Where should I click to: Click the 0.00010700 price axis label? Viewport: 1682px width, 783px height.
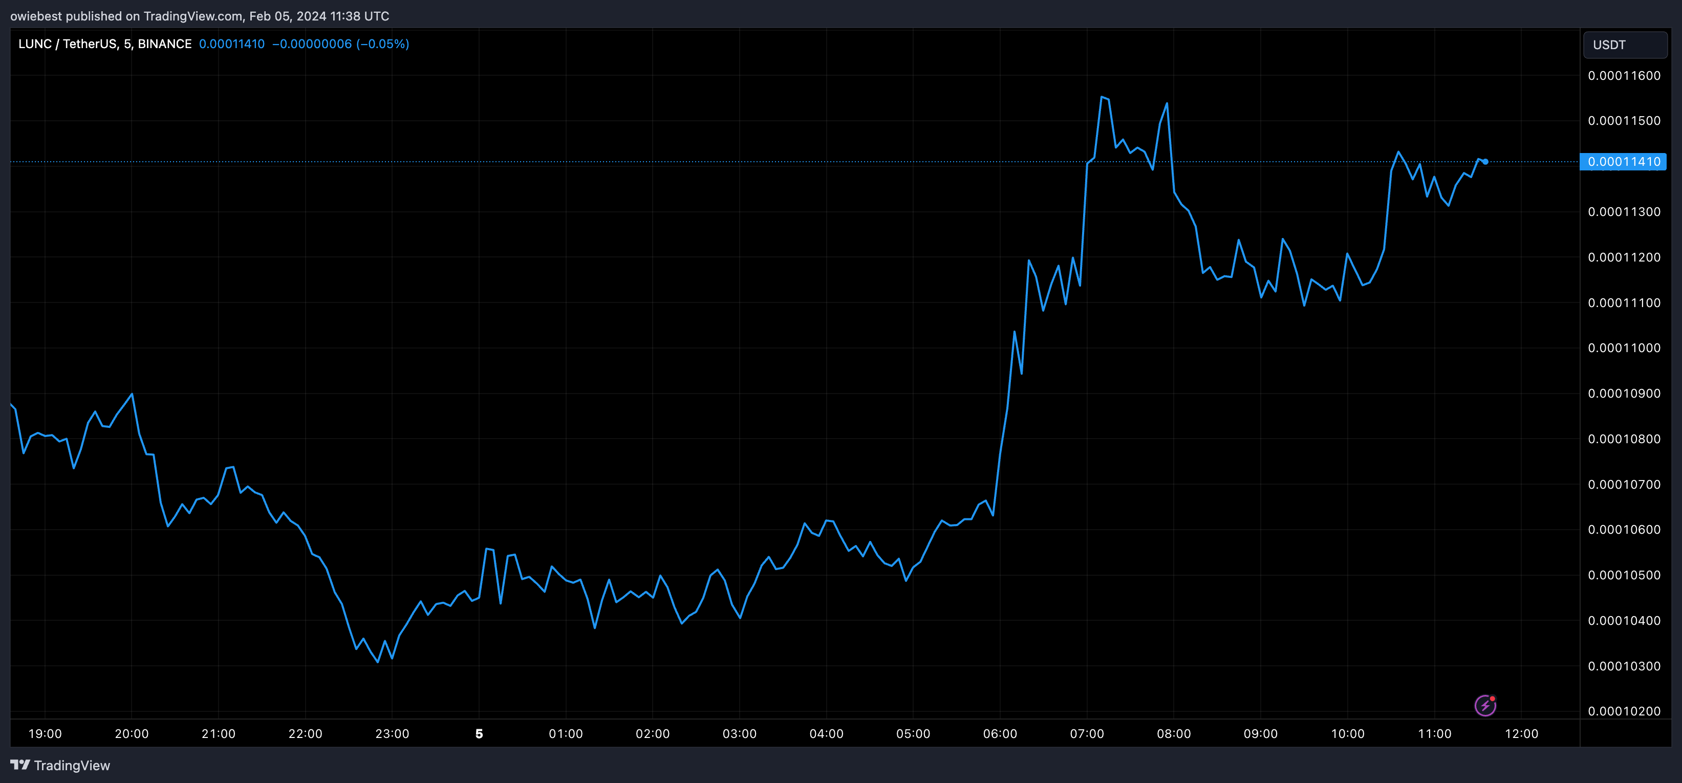(1624, 484)
